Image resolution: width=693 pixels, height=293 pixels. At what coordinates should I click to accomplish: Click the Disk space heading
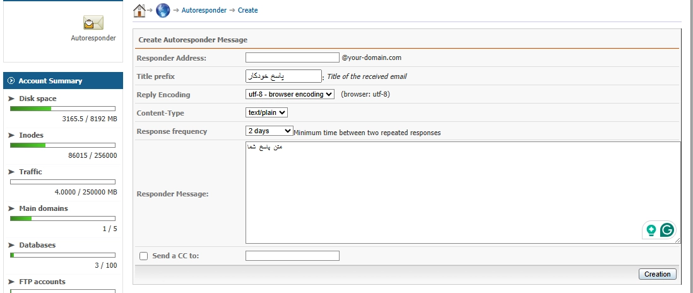(x=38, y=99)
